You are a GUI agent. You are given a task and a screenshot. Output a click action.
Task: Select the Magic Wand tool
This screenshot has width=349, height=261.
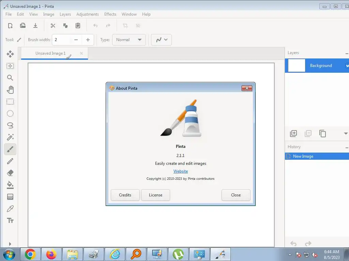pos(10,137)
